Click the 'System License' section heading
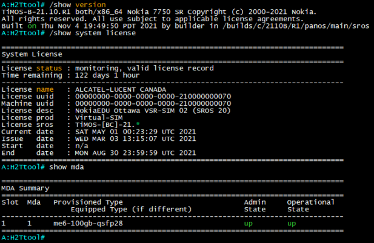374x243 pixels. point(32,53)
